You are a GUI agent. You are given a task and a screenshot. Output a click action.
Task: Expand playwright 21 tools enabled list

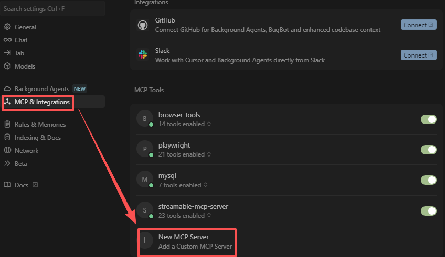pyautogui.click(x=185, y=154)
